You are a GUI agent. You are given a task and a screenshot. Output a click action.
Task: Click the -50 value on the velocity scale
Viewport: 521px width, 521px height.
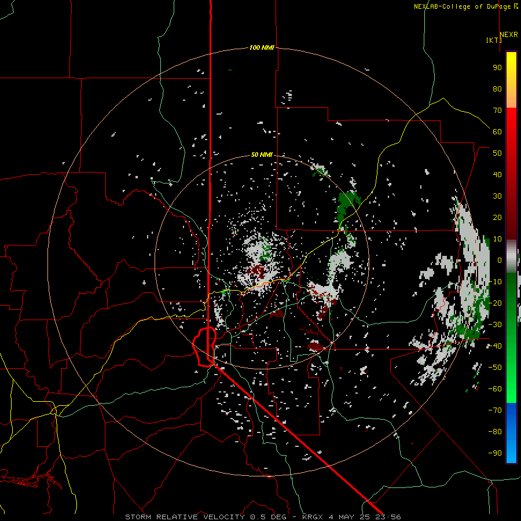point(495,368)
